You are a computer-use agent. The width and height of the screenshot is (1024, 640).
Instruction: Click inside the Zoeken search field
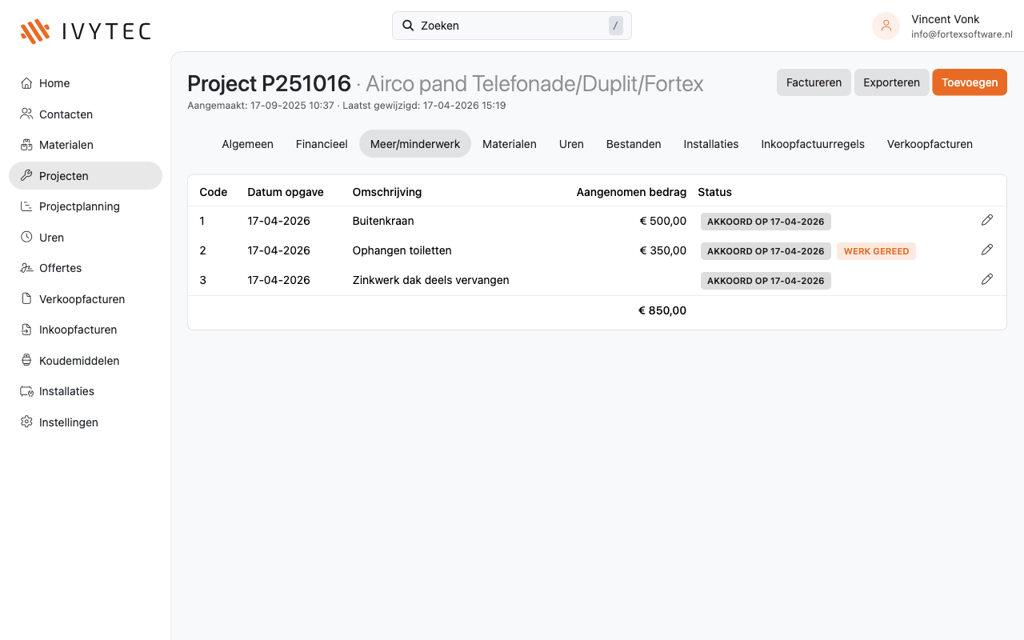pos(512,26)
